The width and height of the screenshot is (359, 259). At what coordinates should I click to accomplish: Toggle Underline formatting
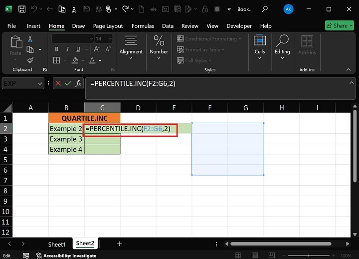pyautogui.click(x=78, y=49)
